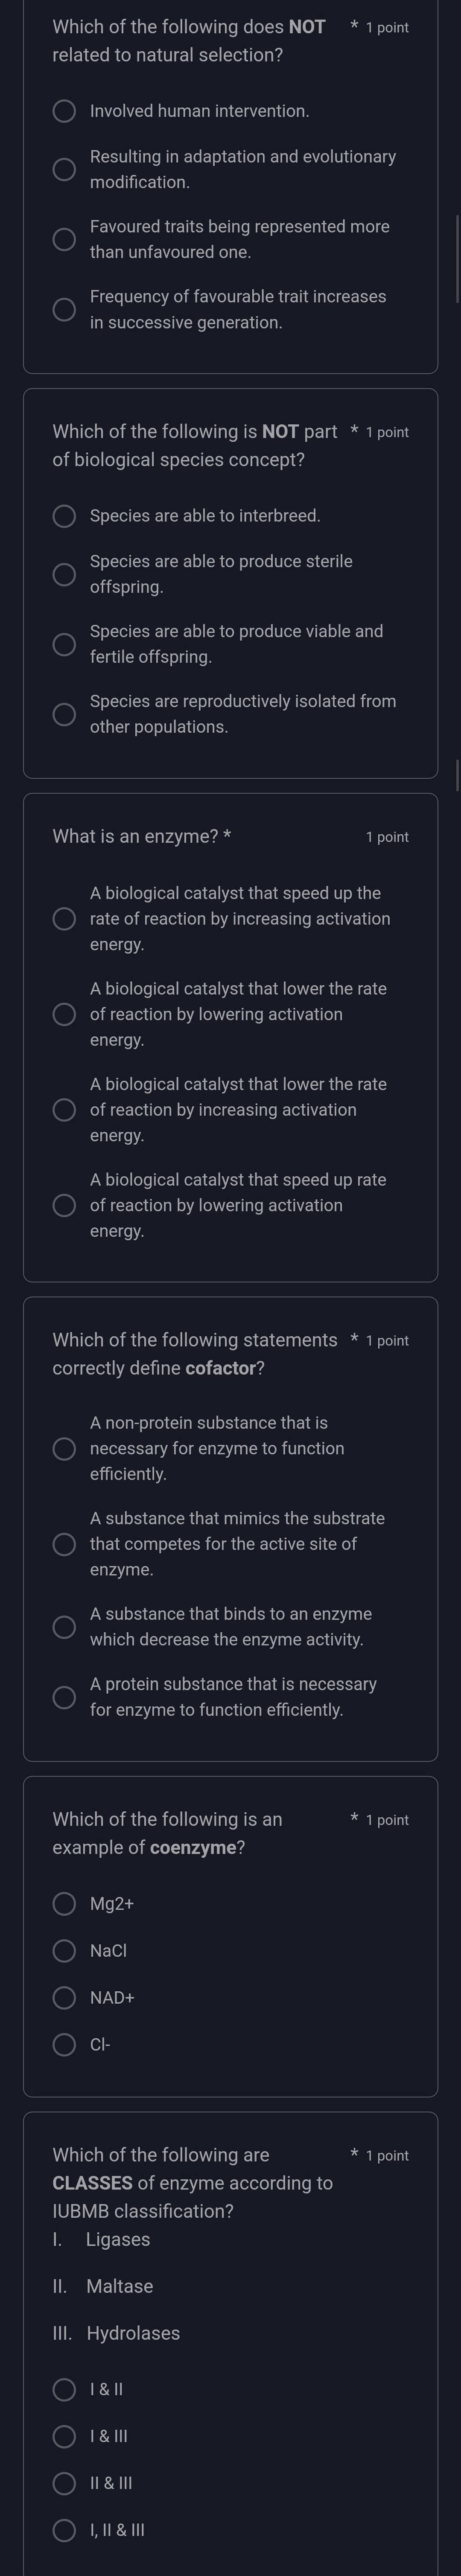Image resolution: width=461 pixels, height=2576 pixels.
Task: Select 'Species are able to produce viable and fertile offspring'
Action: pos(64,644)
